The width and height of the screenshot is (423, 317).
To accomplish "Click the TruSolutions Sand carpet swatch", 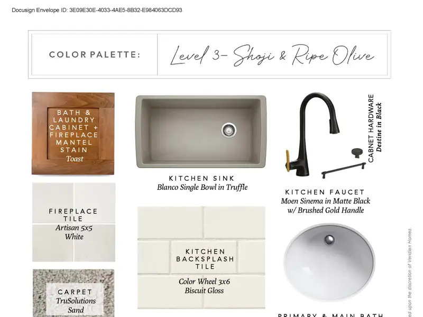I will pos(73,293).
